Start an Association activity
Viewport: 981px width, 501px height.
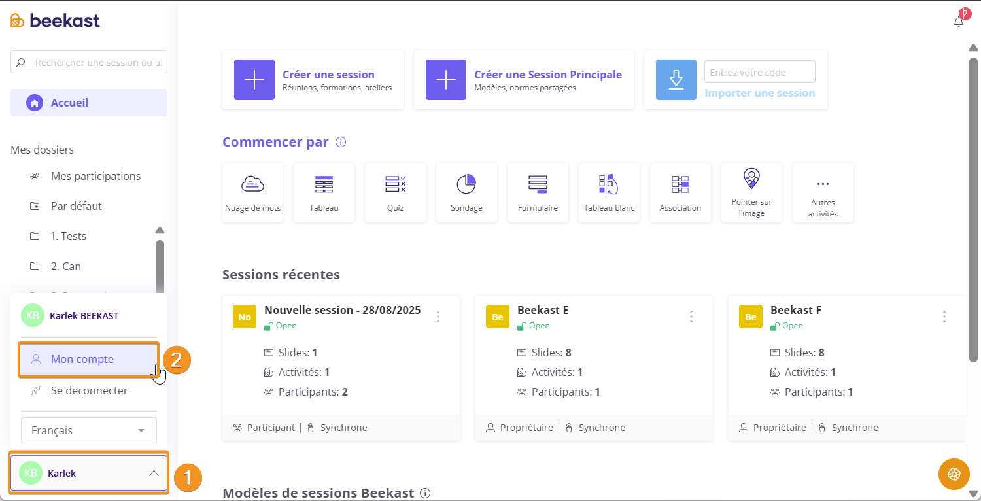pyautogui.click(x=680, y=193)
